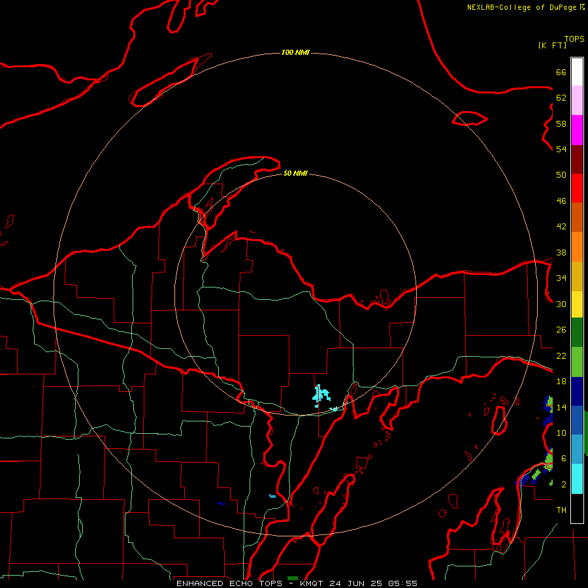
Task: Click legend value 6
Action: [564, 459]
